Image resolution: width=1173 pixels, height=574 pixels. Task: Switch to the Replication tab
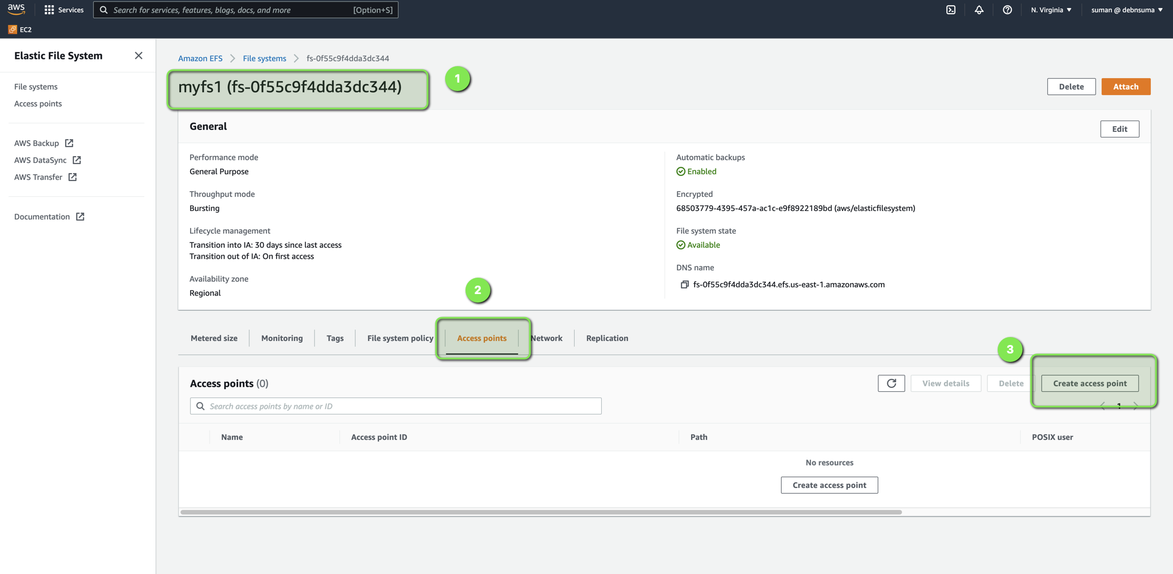607,338
